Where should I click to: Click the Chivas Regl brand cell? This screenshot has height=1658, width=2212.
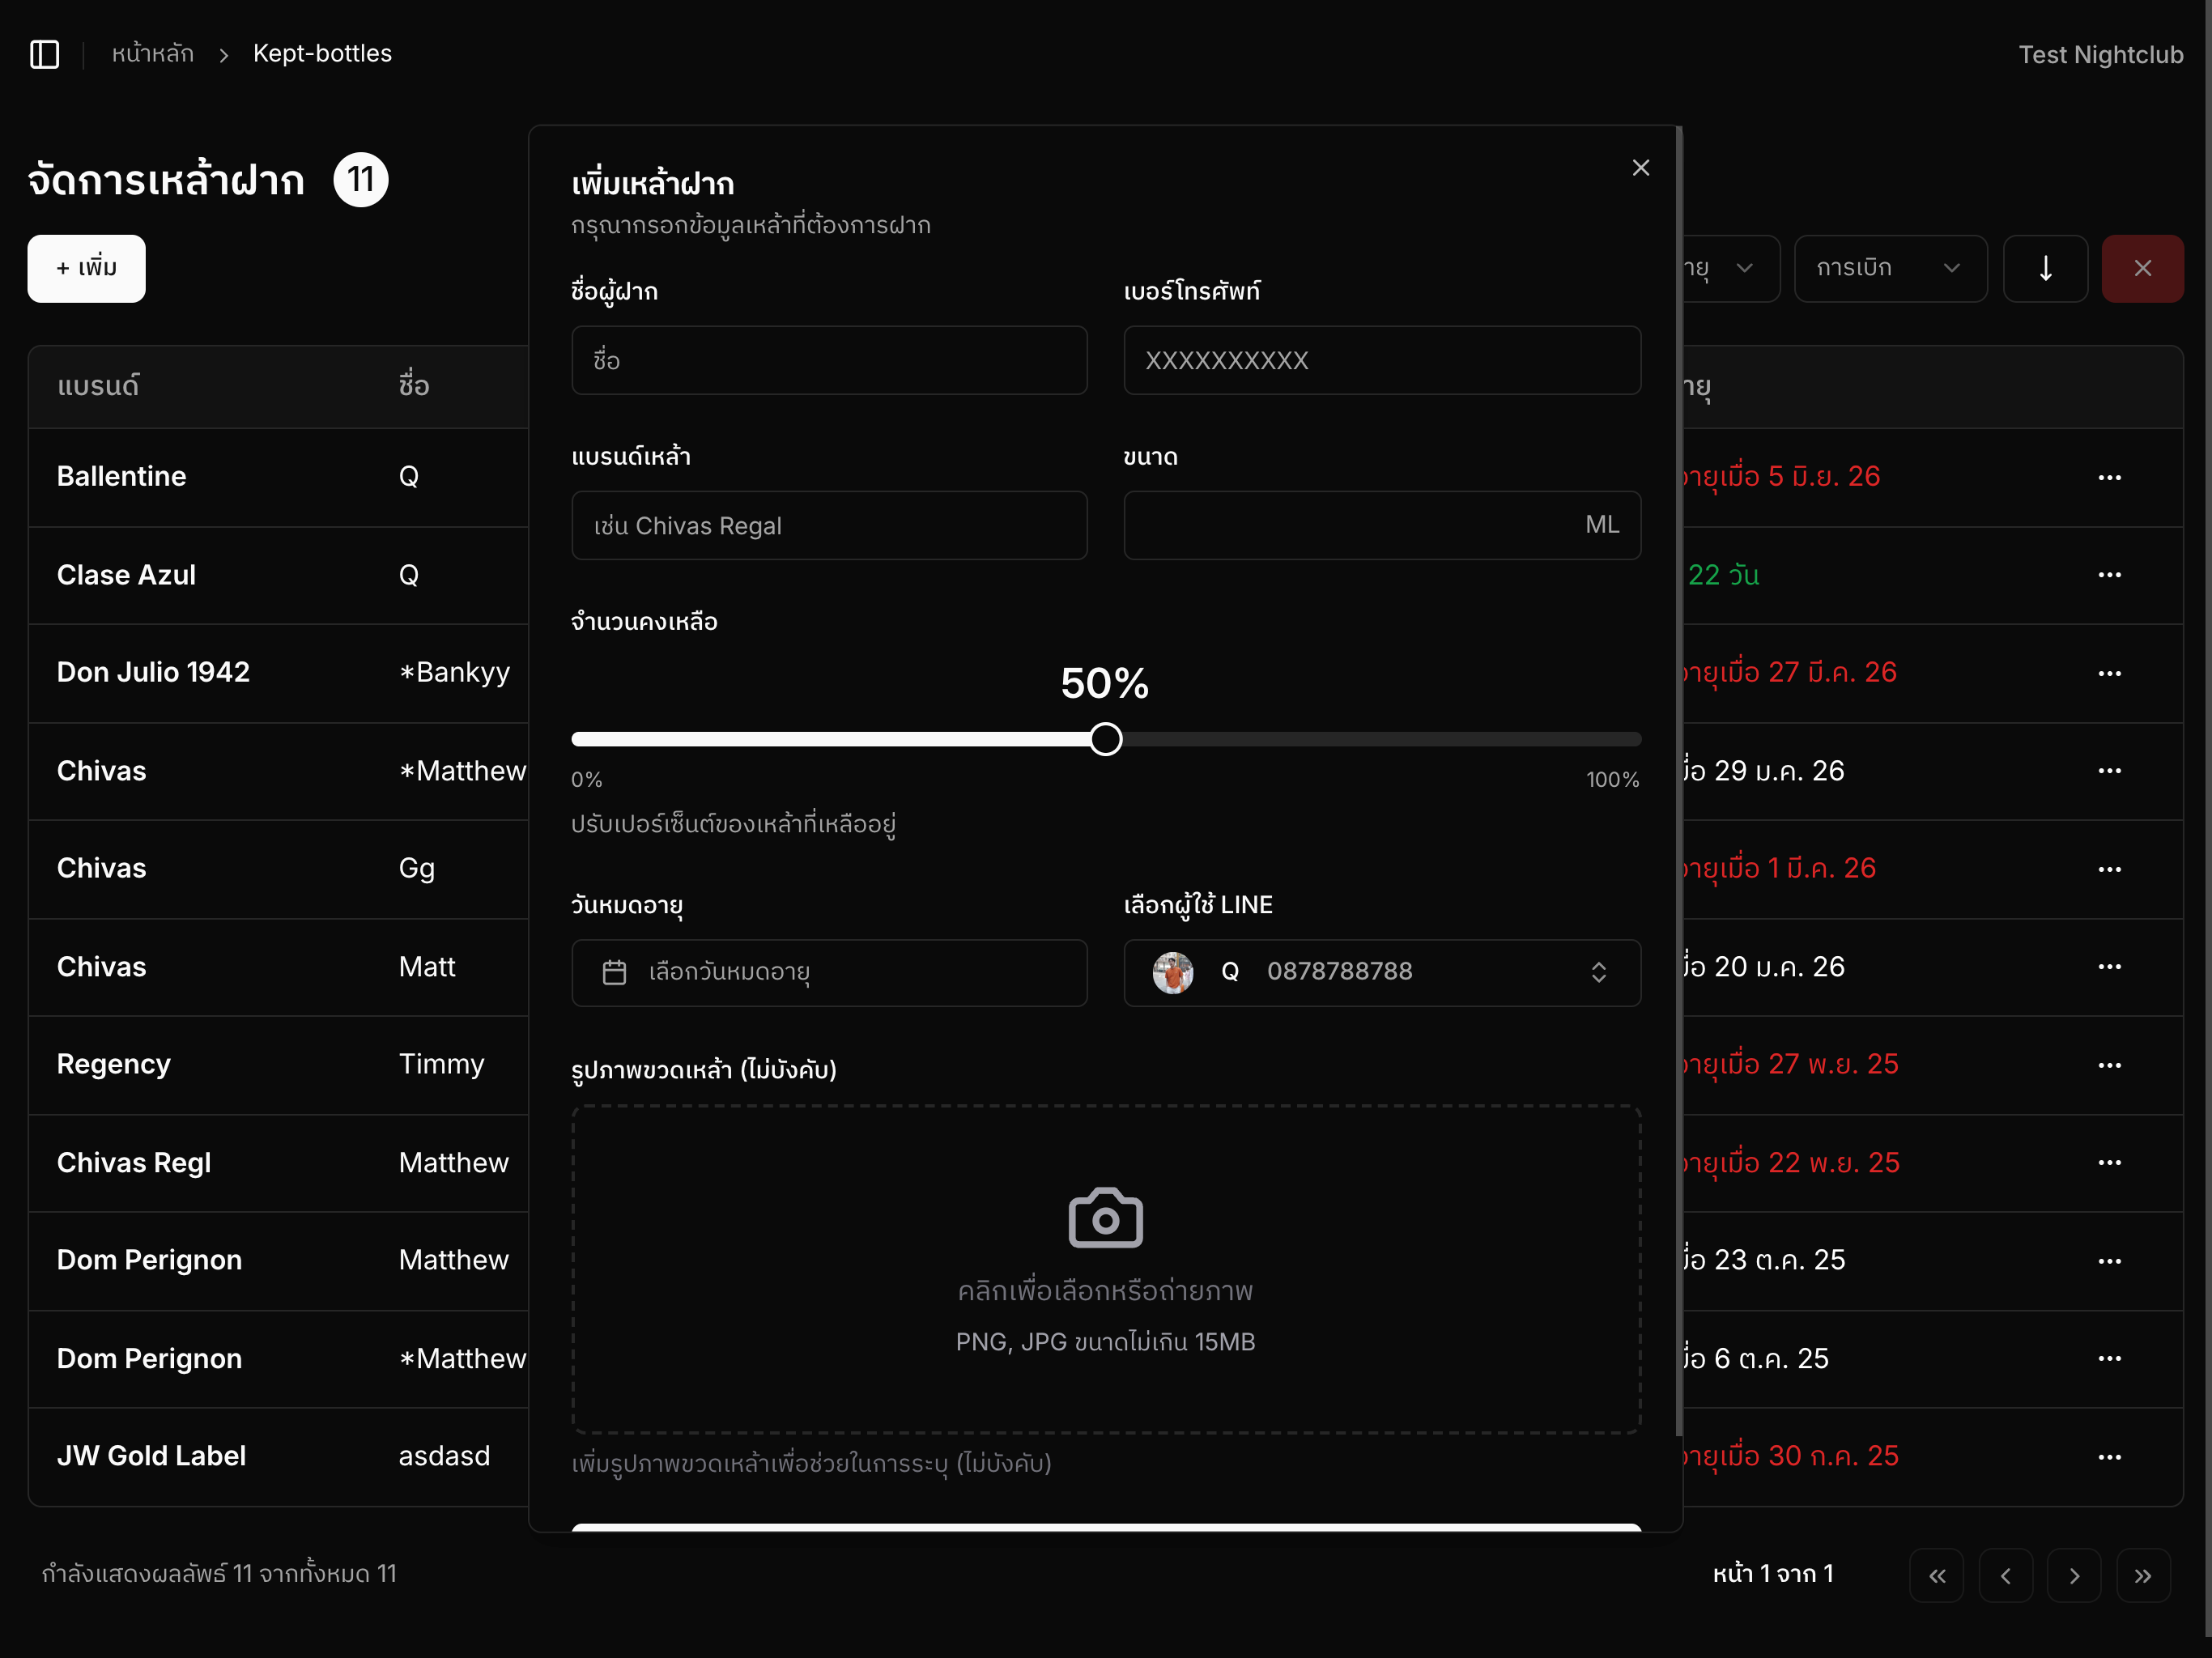[x=134, y=1162]
